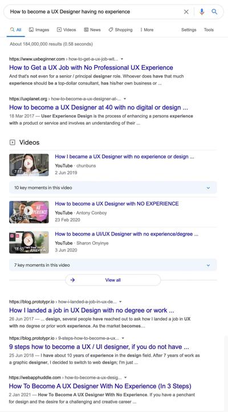This screenshot has width=228, height=412.
Task: Open How to Get a UX Job result
Action: (91, 68)
